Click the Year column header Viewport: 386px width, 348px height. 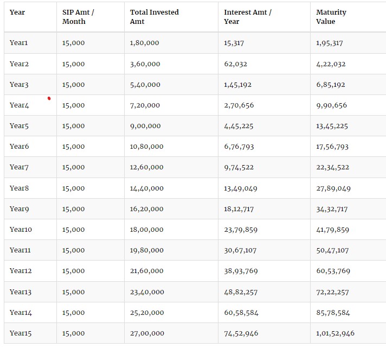pyautogui.click(x=17, y=12)
